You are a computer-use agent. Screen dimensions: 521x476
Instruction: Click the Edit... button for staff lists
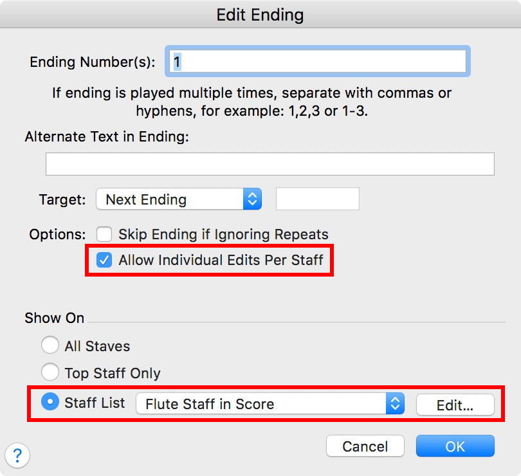tap(455, 405)
